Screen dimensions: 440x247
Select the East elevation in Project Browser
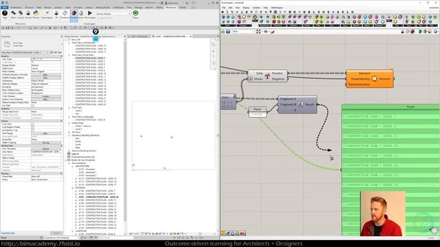77,139
